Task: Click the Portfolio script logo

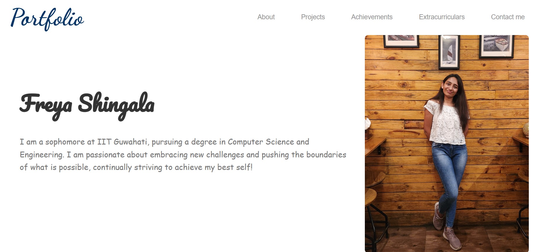Action: tap(47, 18)
